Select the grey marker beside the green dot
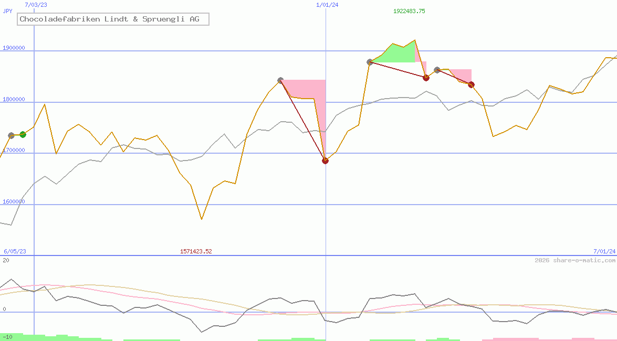The image size is (617, 341). 12,136
